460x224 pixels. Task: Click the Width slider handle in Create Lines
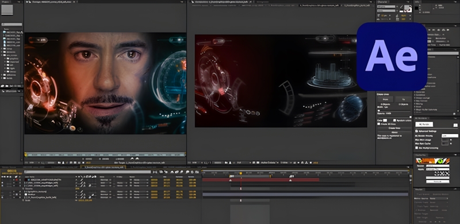tap(379, 110)
